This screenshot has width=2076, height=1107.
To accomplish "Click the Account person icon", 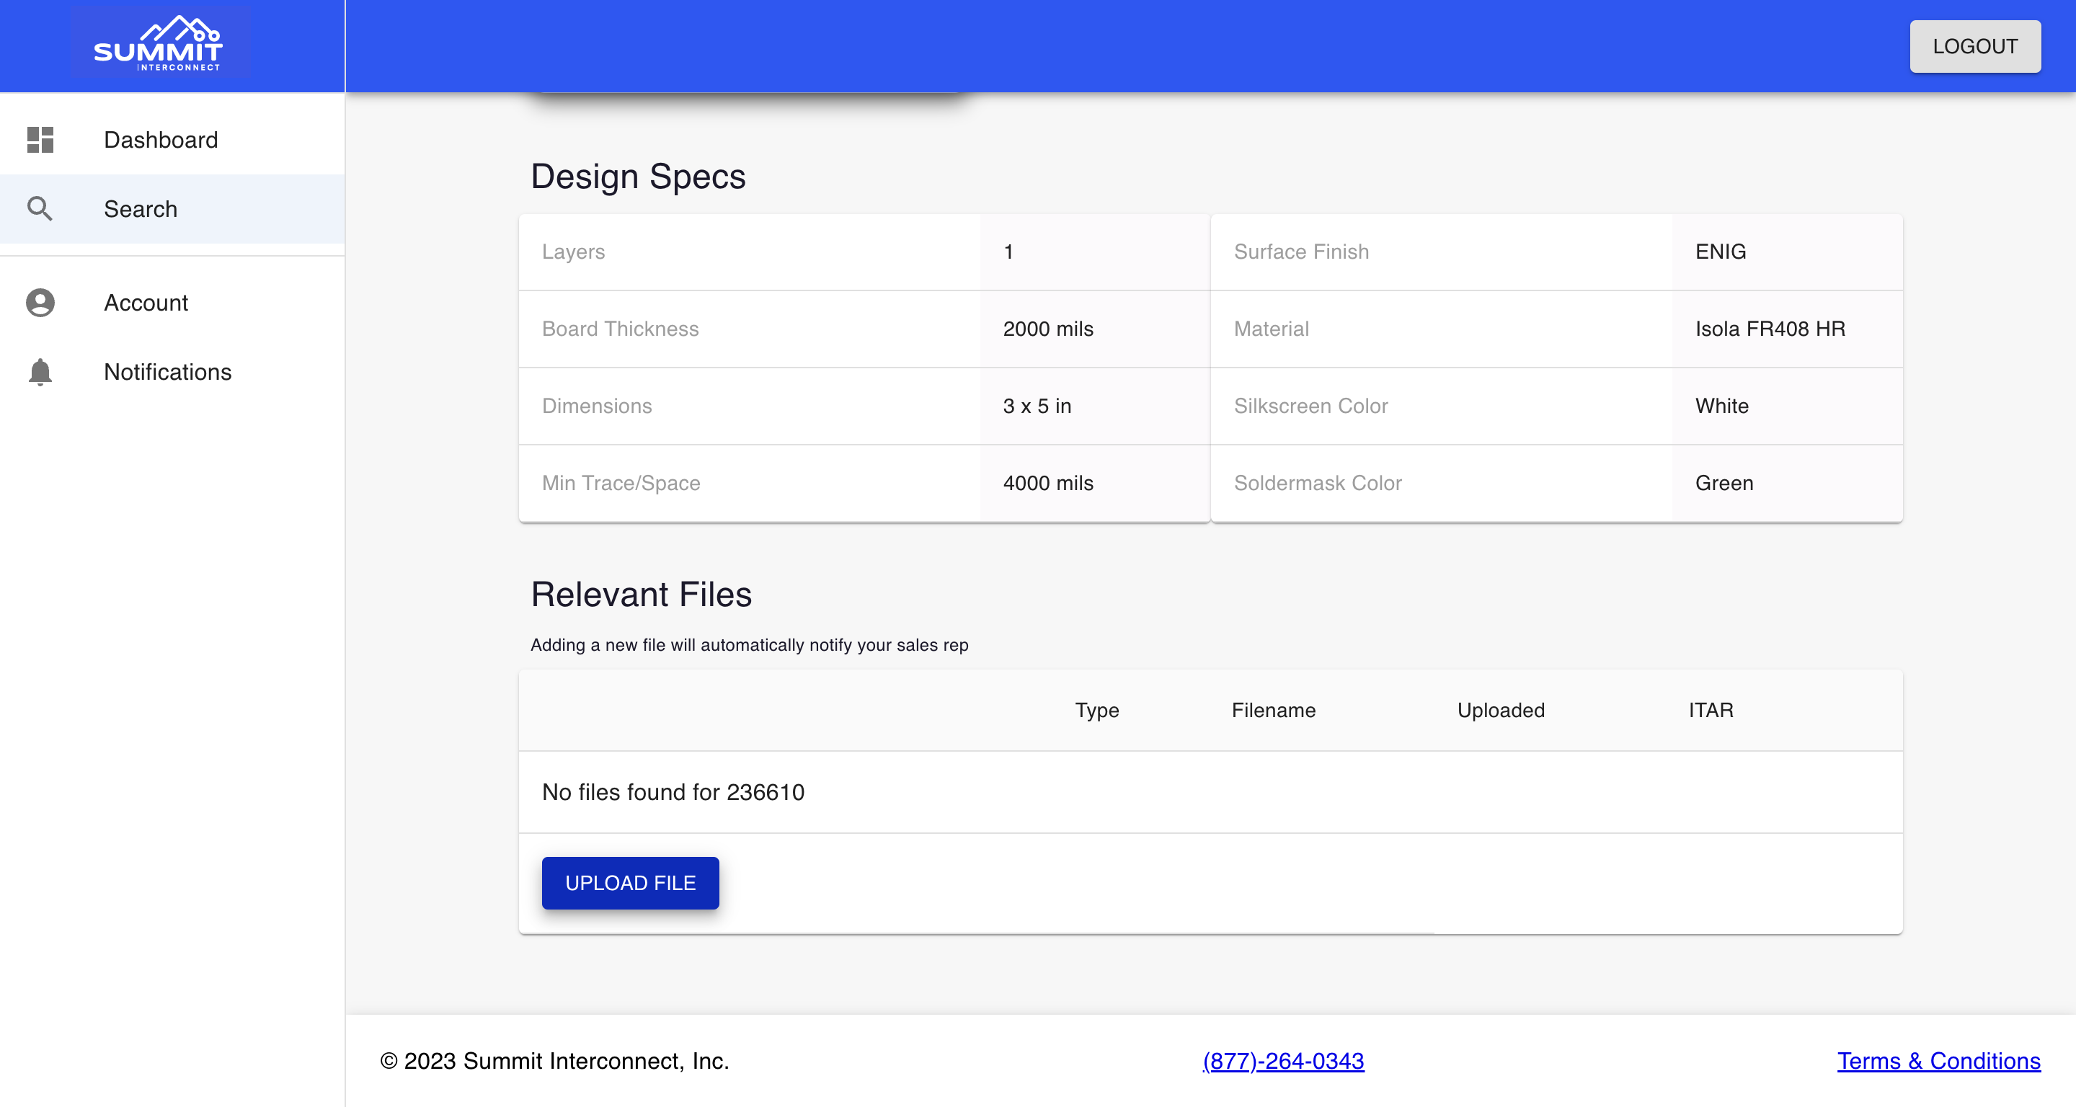I will 40,303.
